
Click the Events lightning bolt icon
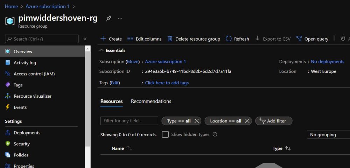8,107
